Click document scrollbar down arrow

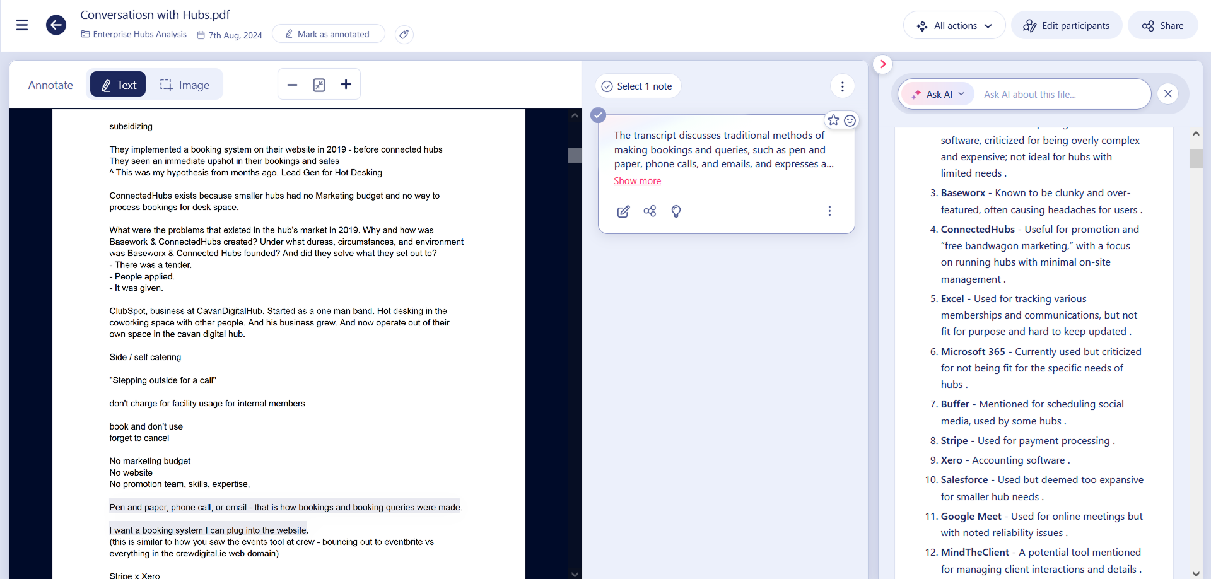(575, 574)
